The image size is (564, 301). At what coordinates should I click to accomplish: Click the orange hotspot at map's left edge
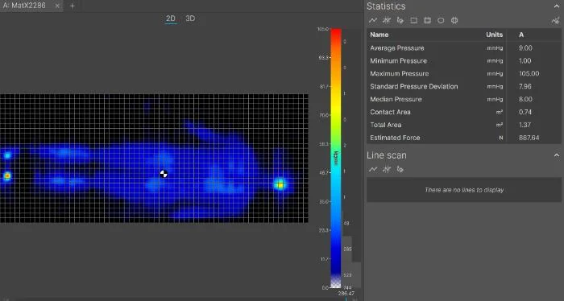7,176
